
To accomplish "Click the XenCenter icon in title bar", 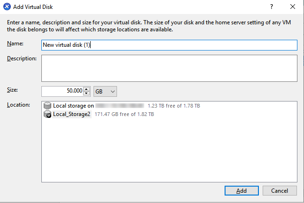I will [x=7, y=7].
